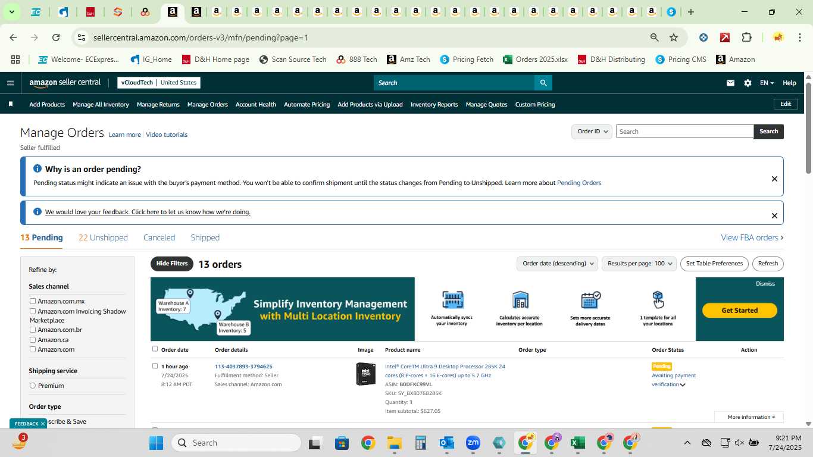This screenshot has width=813, height=457.
Task: Open the settings gear icon in Seller Central
Action: [x=748, y=83]
